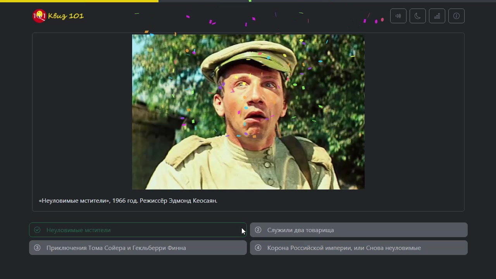Open the statistics bar chart icon

437,16
